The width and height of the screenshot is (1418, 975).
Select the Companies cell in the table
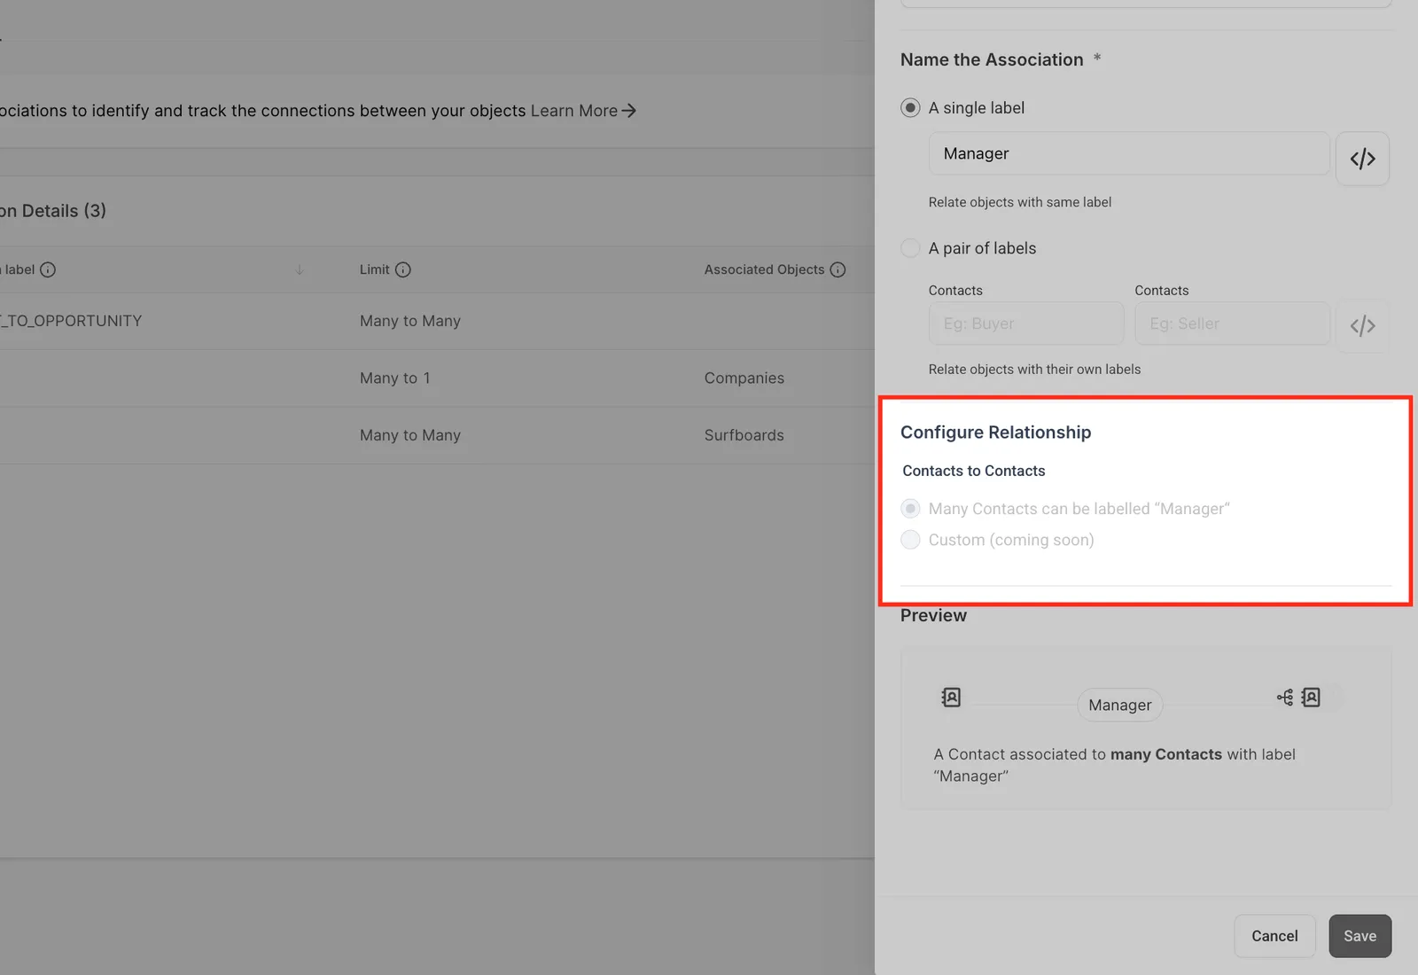[744, 378]
